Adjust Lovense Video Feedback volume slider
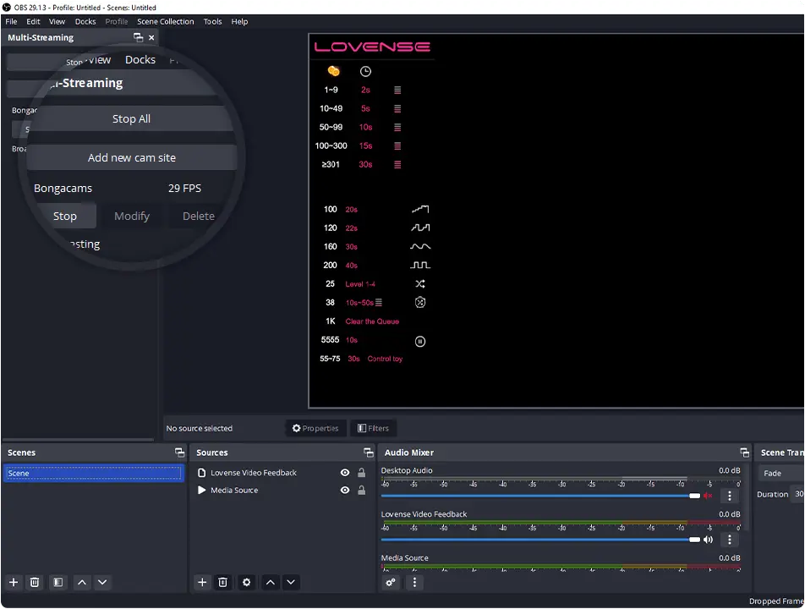 coord(540,540)
